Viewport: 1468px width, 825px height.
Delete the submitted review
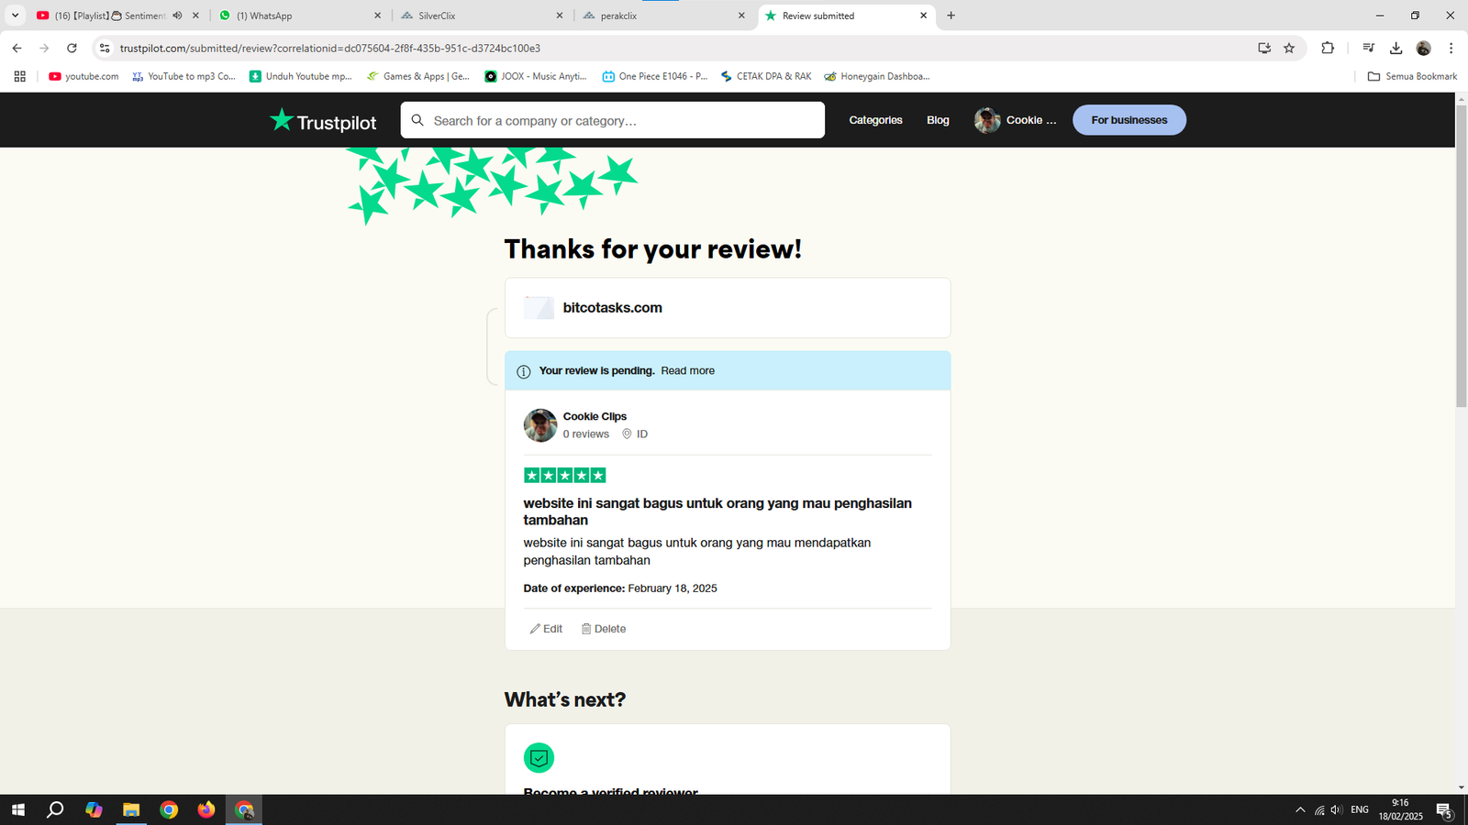point(603,629)
